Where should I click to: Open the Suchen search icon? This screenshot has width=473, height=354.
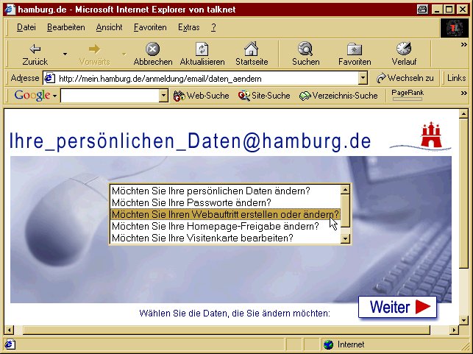(305, 49)
